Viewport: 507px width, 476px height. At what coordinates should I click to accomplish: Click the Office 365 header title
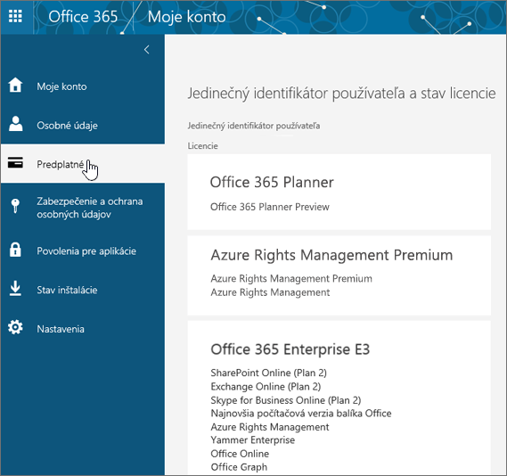83,17
